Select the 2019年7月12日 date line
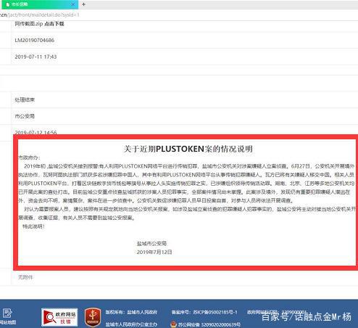The height and width of the screenshot is (328, 358). click(x=154, y=252)
